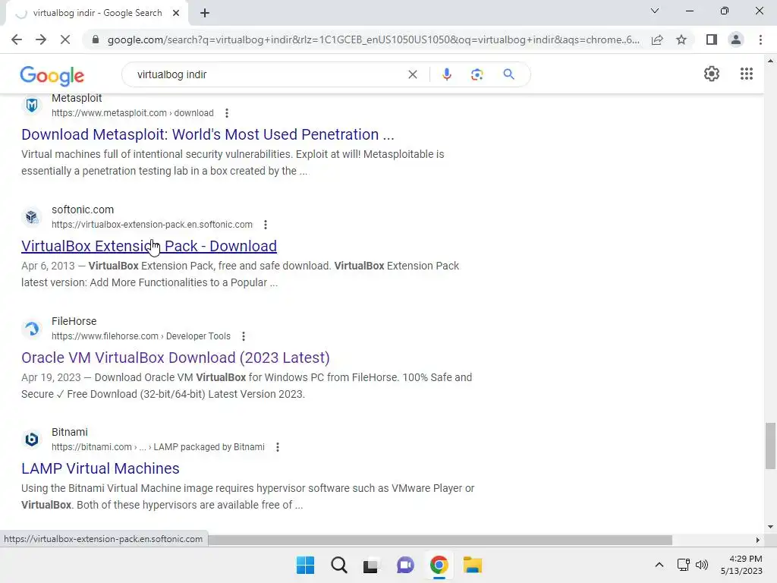Open Task View in taskbar
777x583 pixels.
point(370,565)
